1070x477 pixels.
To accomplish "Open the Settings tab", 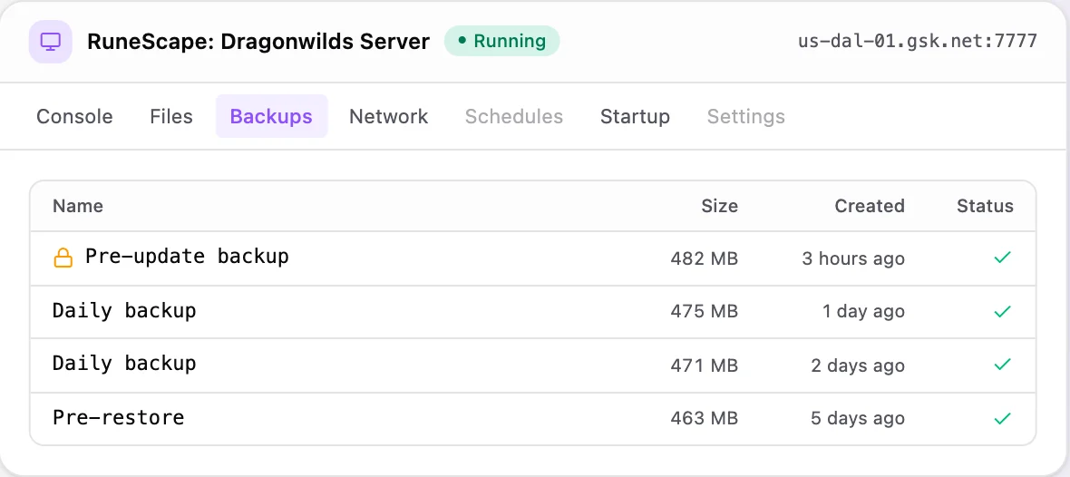I will [746, 117].
